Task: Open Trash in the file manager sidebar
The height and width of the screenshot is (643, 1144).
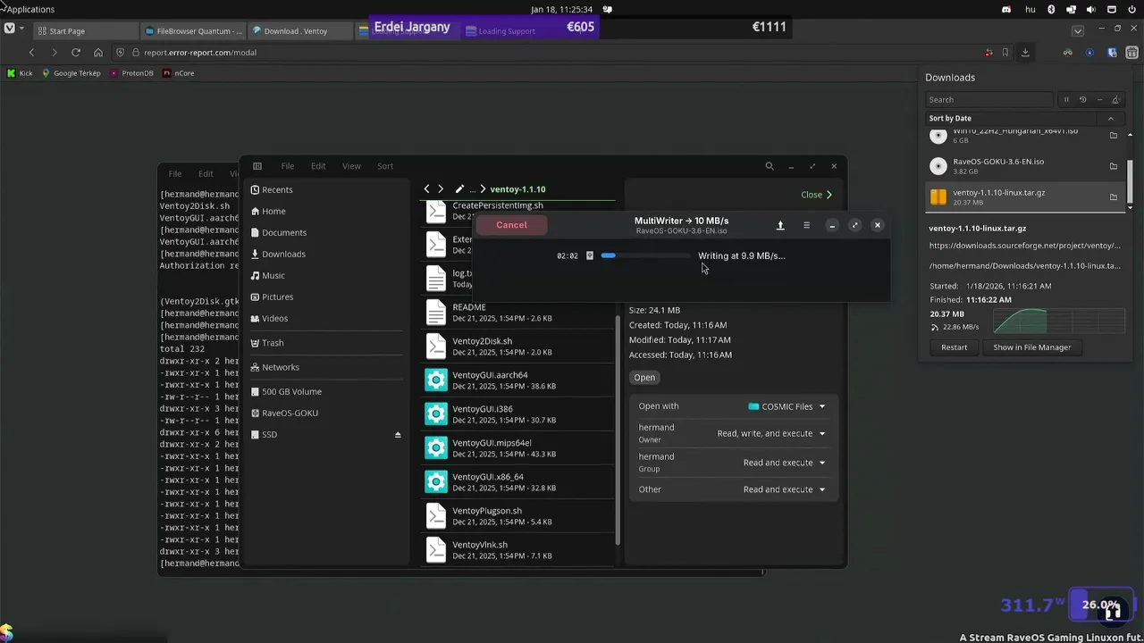Action: pyautogui.click(x=325, y=342)
